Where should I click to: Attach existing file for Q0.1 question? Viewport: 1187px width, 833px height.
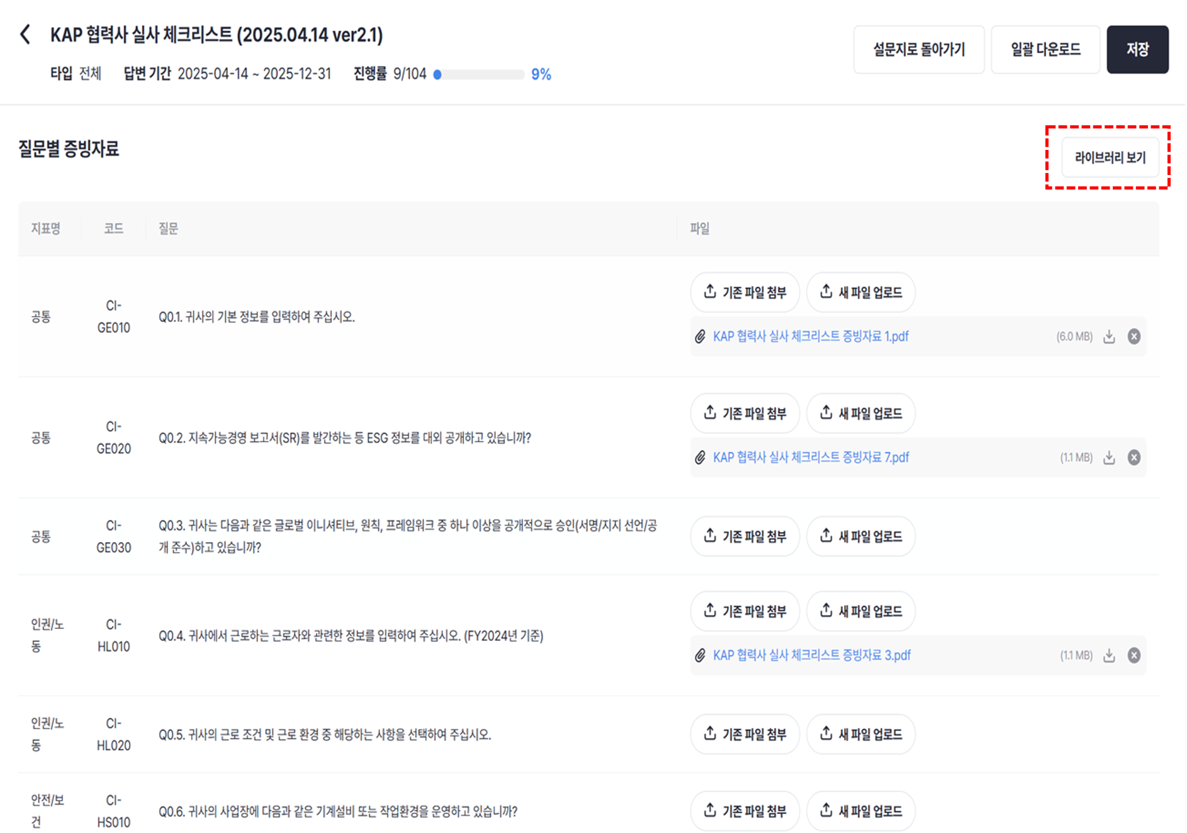pos(745,292)
